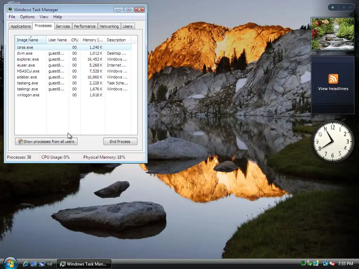Click the plus button to add gadgets
359x269 pixels.
(x=333, y=7)
